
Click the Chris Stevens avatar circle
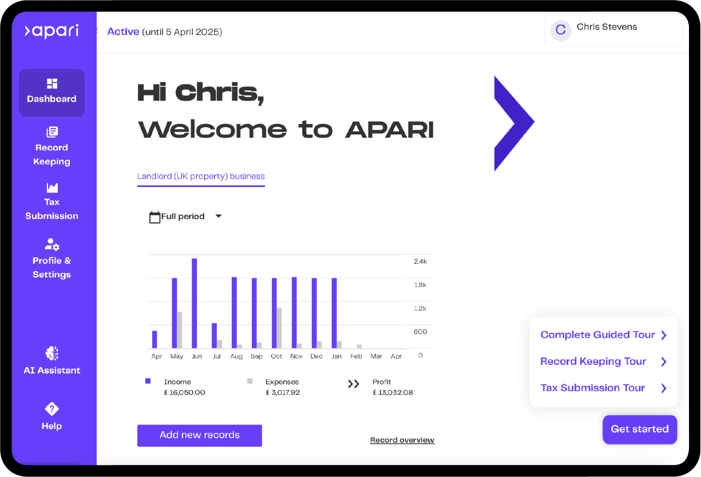[561, 30]
